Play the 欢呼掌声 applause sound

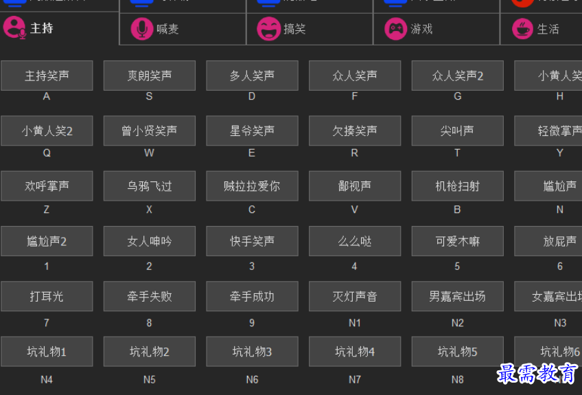[x=47, y=186]
